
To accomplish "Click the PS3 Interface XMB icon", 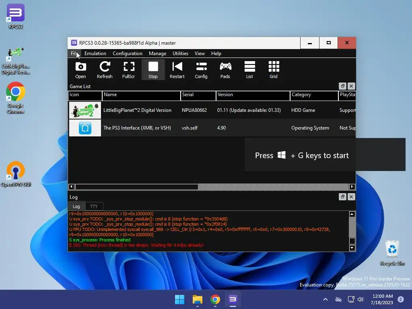I will point(85,128).
